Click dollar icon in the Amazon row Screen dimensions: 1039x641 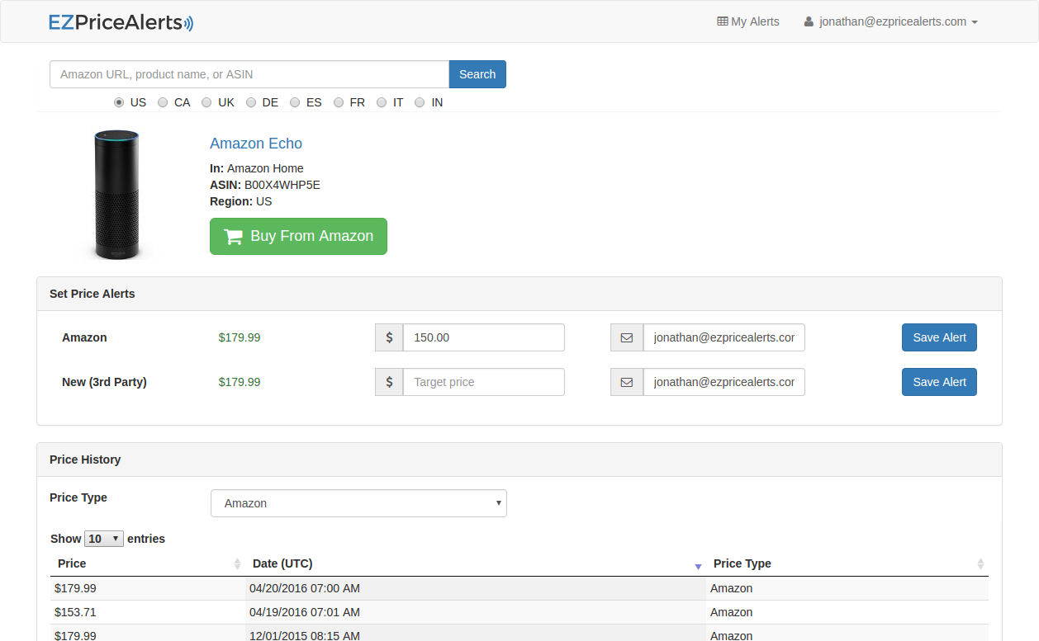pos(389,337)
